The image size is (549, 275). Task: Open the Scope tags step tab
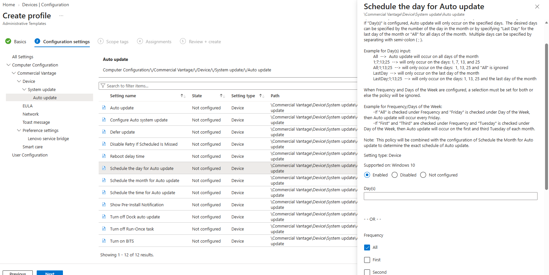(x=113, y=42)
